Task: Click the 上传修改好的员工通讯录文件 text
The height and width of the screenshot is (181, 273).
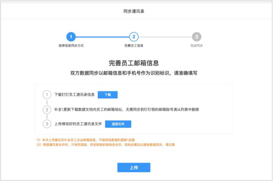Action: pyautogui.click(x=78, y=124)
